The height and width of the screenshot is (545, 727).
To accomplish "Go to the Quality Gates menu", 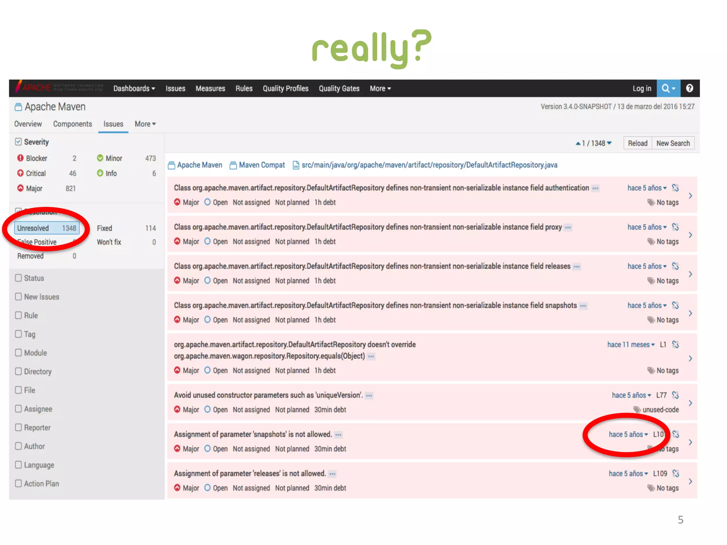I will (x=339, y=89).
